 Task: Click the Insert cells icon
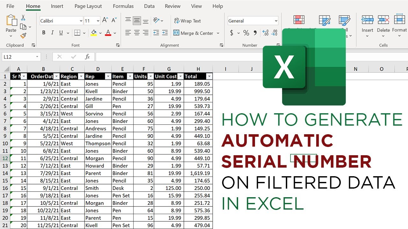(367, 20)
